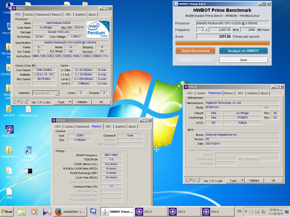The width and height of the screenshot is (290, 217).
Task: Open the LEGOB3 folder icon
Action: coord(8,68)
